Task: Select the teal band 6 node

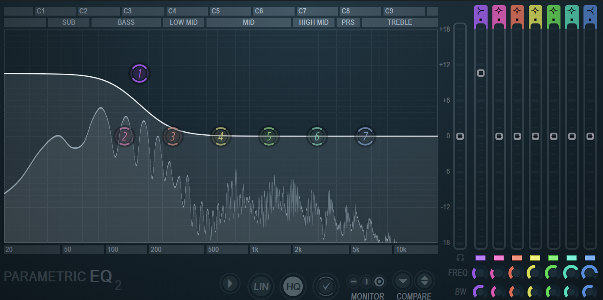Action: pos(317,137)
